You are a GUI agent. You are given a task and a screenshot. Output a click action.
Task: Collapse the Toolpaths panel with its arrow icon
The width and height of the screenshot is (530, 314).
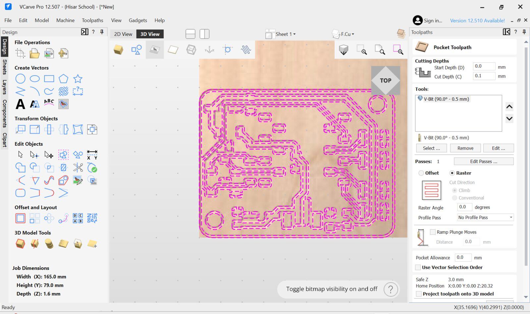click(506, 32)
